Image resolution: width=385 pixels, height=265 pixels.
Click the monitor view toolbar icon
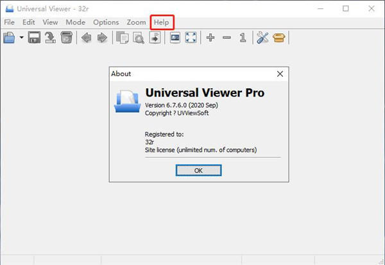175,38
